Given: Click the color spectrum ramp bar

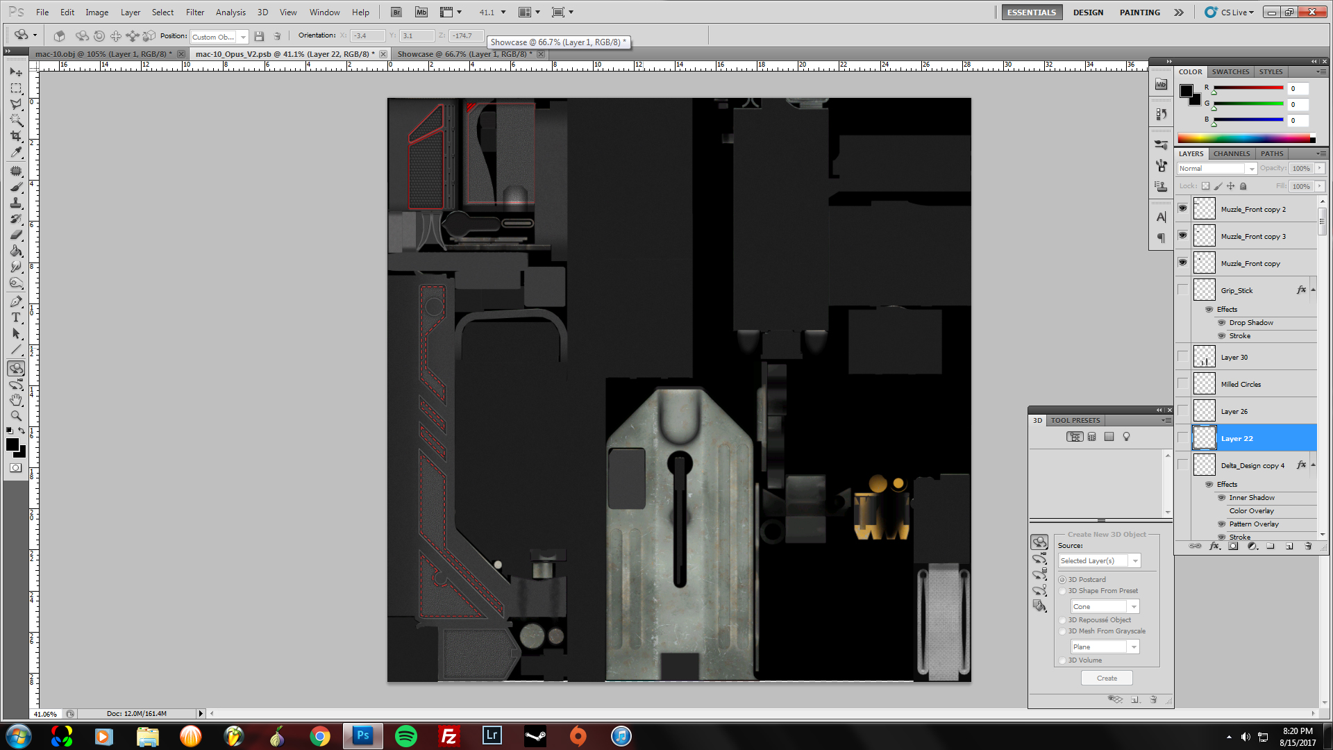Looking at the screenshot, I should click(1245, 138).
